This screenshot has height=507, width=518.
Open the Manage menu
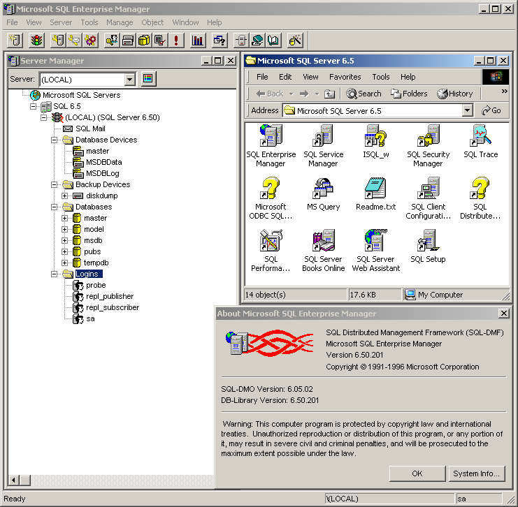120,22
